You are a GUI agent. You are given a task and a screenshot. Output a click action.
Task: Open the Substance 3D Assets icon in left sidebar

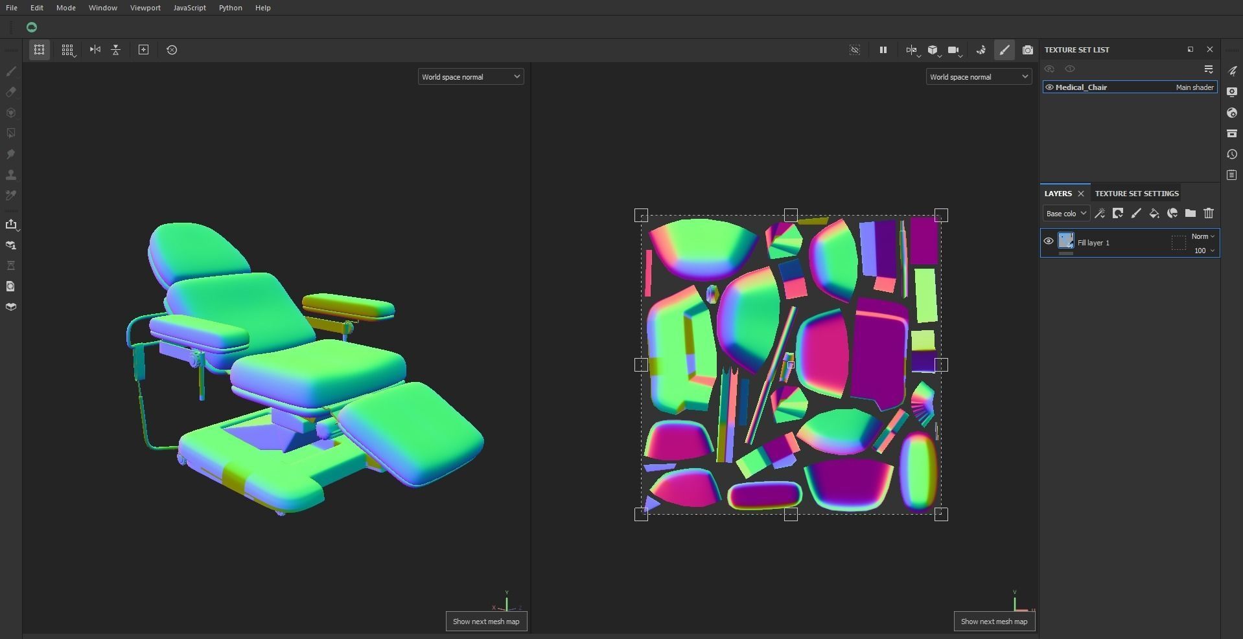[x=11, y=286]
